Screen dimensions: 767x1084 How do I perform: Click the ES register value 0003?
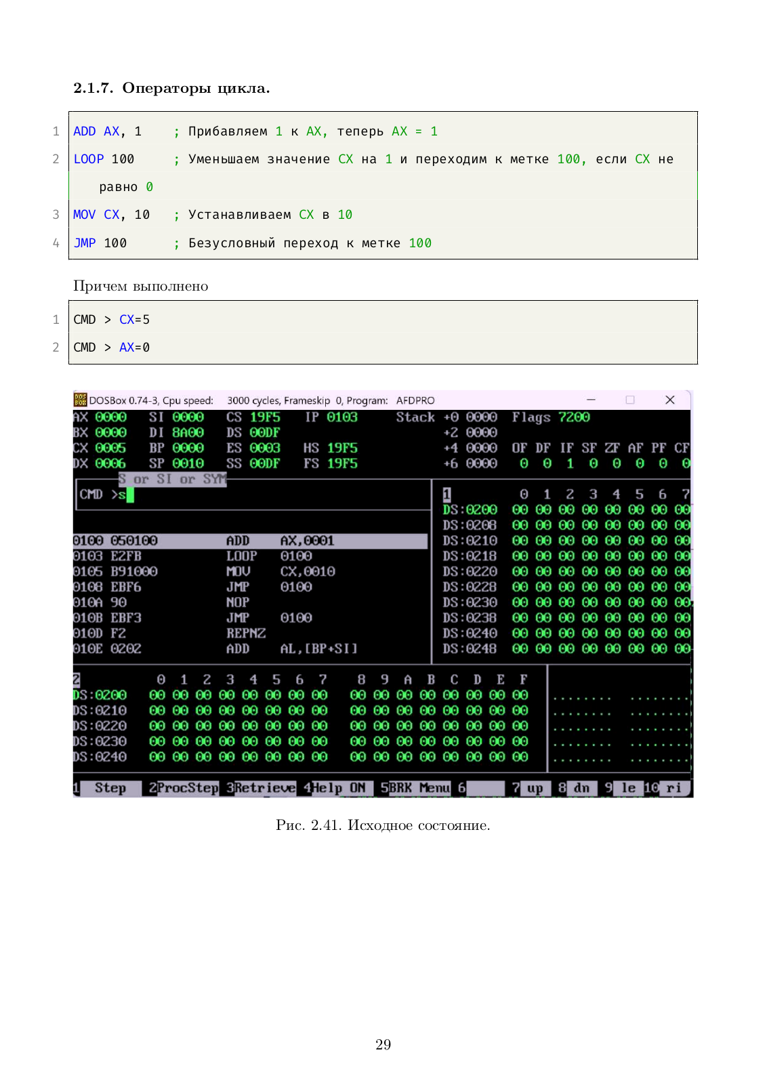(265, 449)
